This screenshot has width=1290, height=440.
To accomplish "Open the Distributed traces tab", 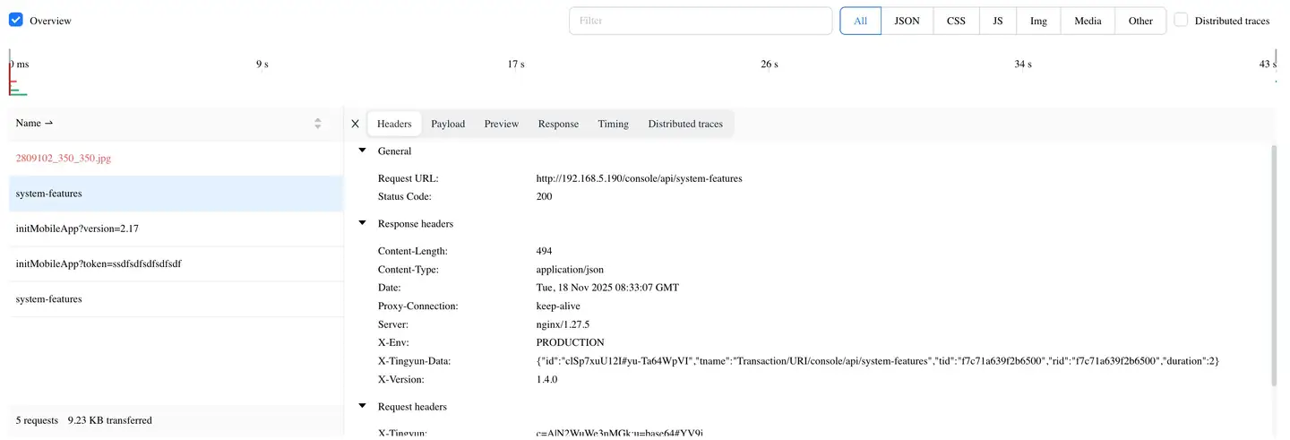I will [x=685, y=124].
